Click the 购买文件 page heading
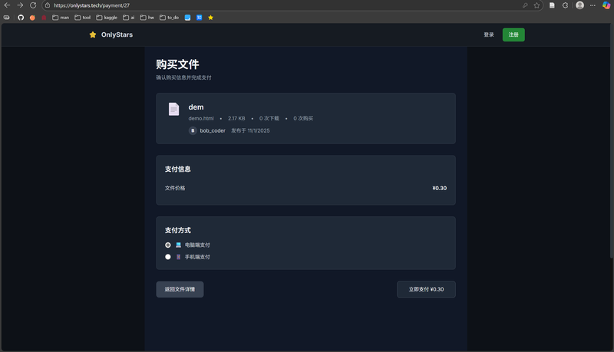Screen dimensions: 614x352 [x=177, y=64]
